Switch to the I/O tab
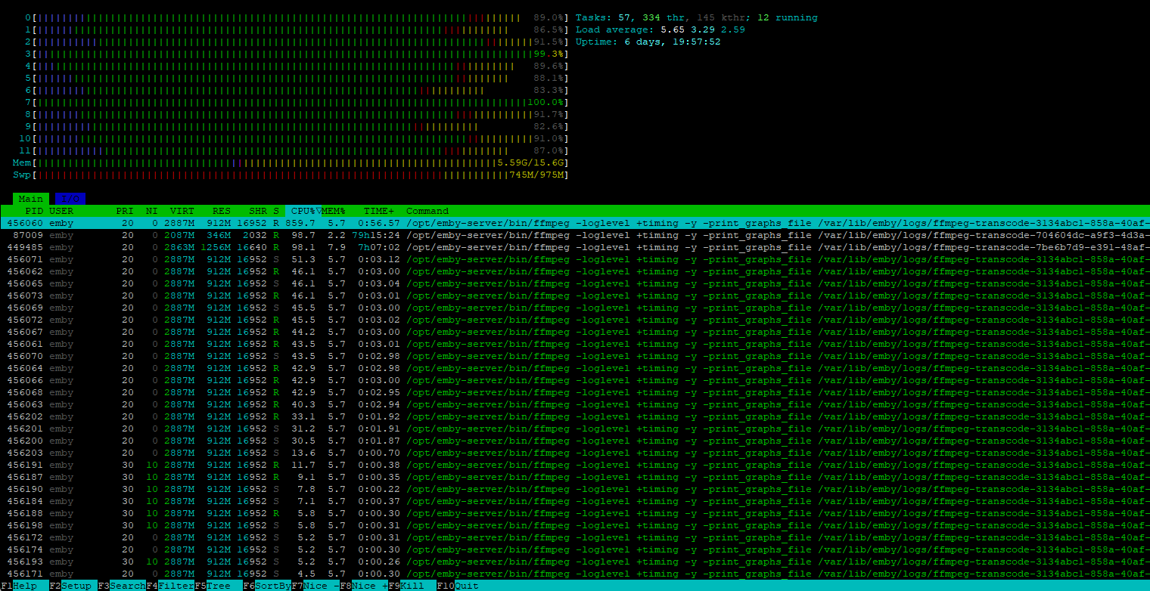Screen dimensions: 1150x591 [x=70, y=199]
